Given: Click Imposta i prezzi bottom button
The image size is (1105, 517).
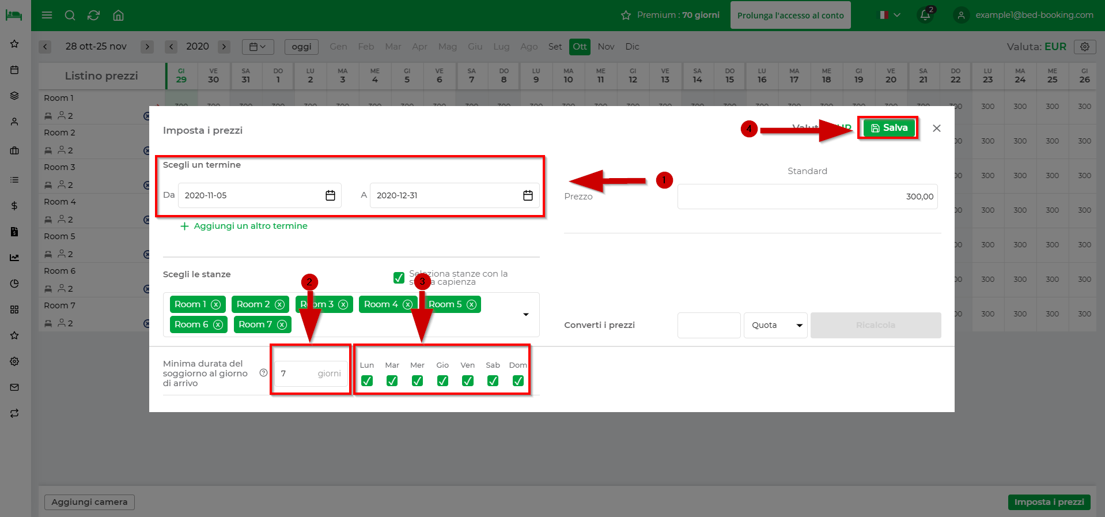Looking at the screenshot, I should click(x=1049, y=502).
